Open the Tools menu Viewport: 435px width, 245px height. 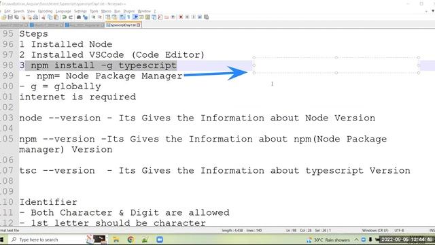[94, 11]
